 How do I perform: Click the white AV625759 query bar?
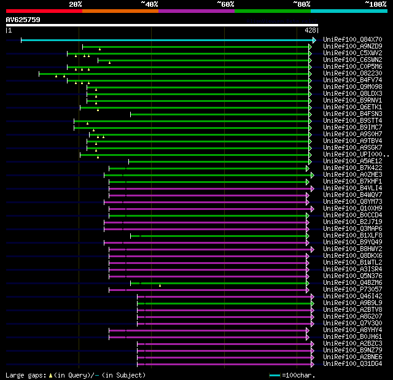(162, 25)
